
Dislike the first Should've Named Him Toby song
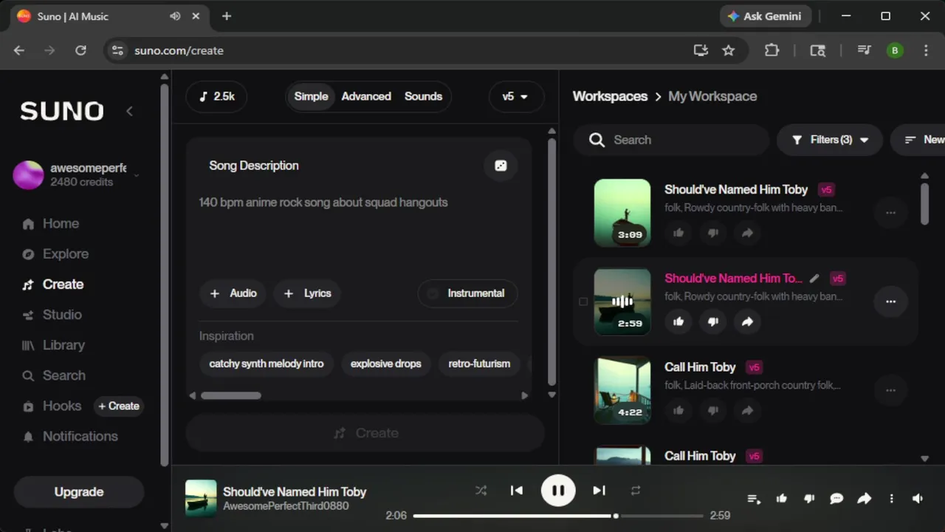pos(713,233)
